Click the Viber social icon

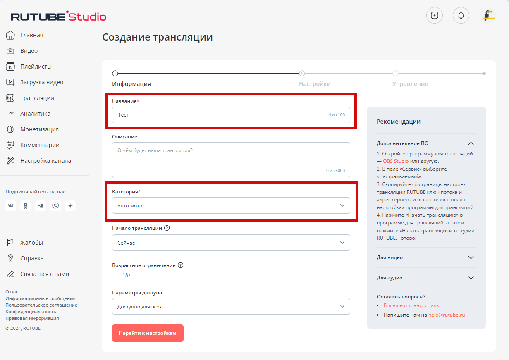[x=55, y=206]
